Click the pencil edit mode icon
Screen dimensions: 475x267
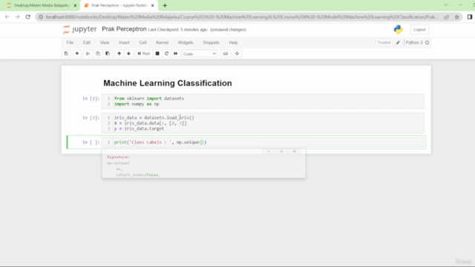coord(398,43)
